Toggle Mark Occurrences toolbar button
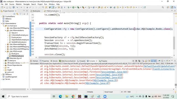177x99 pixels. (x=53, y=7)
